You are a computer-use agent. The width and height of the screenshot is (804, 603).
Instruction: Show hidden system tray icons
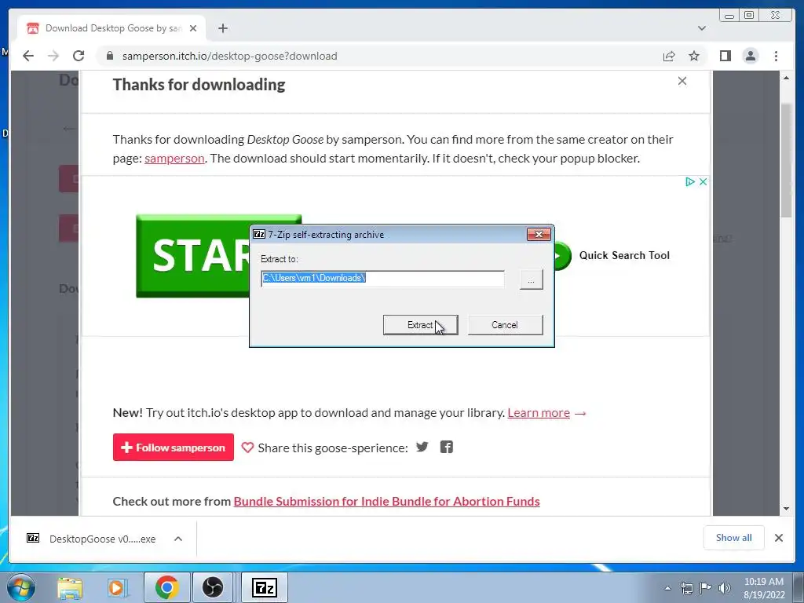[x=667, y=588]
